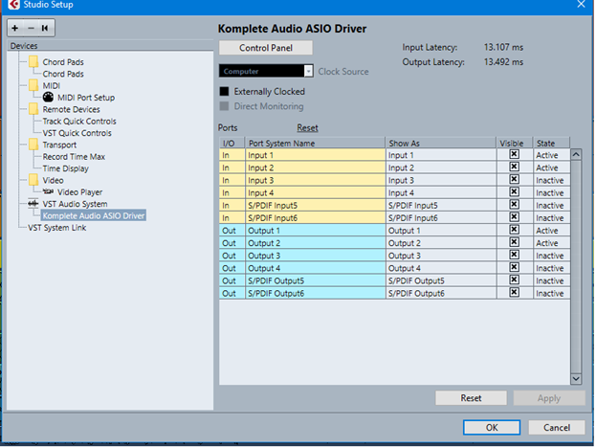Click the VST Audio System waveform icon
Viewport: 596px width, 447px height.
pyautogui.click(x=33, y=204)
